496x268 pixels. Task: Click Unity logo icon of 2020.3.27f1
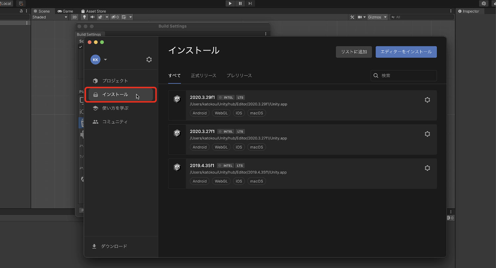[x=177, y=133]
